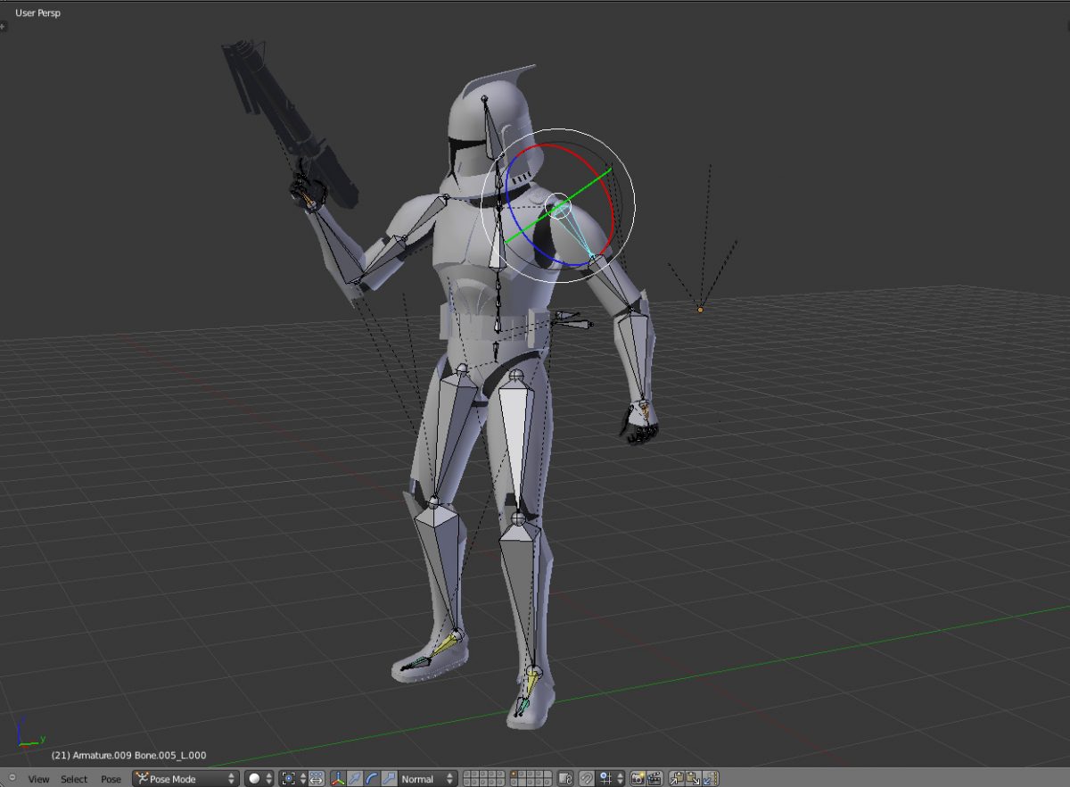Toggle the 3D manipulator widget
This screenshot has width=1070, height=787.
click(339, 779)
